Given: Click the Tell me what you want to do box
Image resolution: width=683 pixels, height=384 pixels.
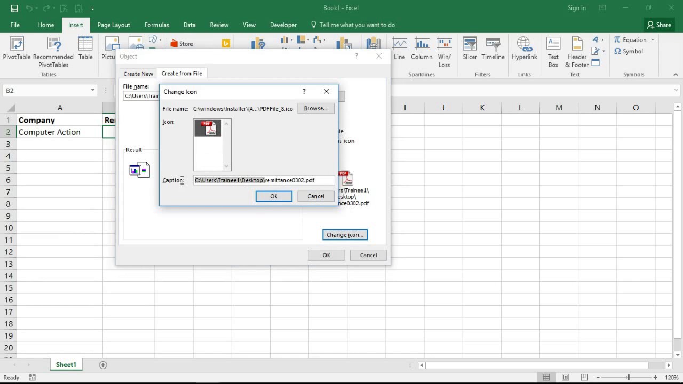Looking at the screenshot, I should (x=353, y=25).
